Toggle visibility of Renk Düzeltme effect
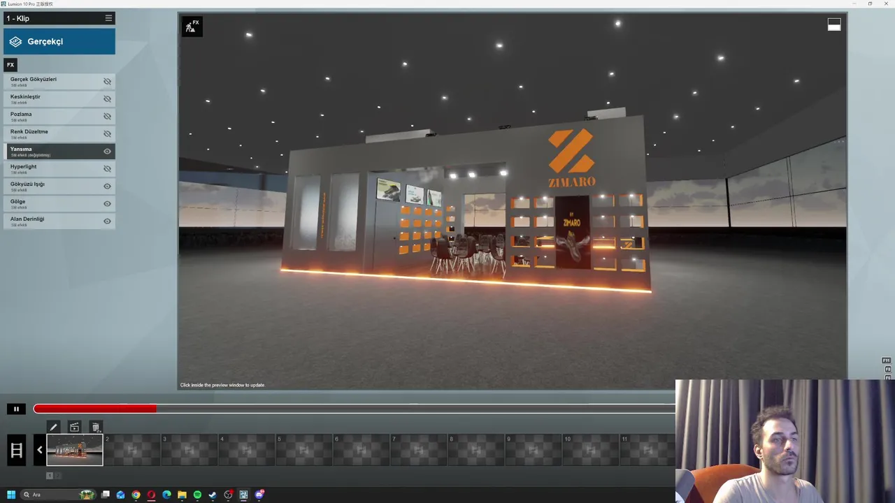895x503 pixels. click(107, 133)
